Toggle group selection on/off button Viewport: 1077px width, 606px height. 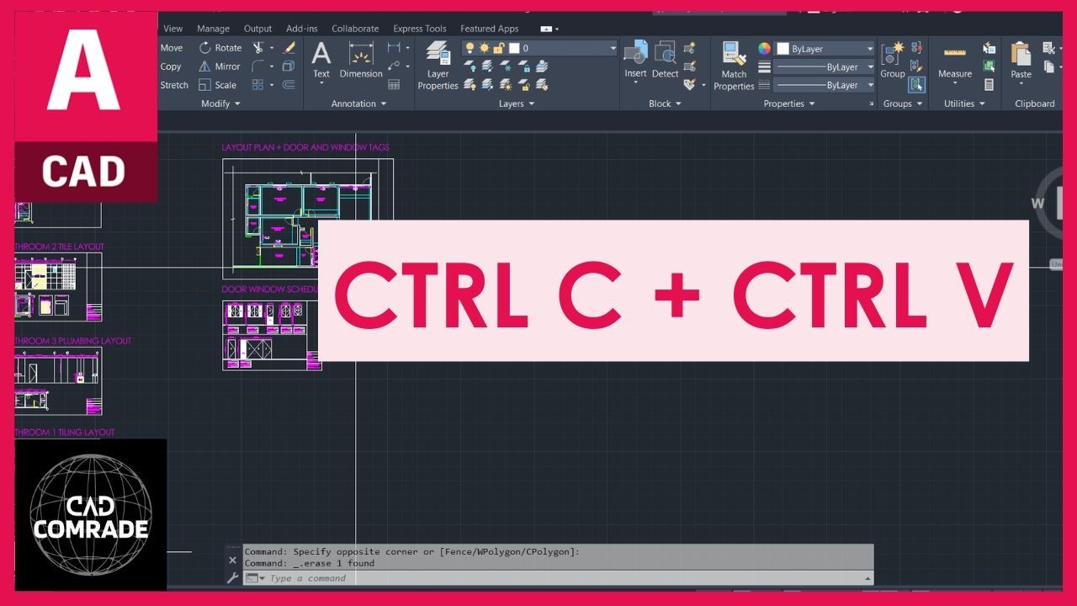tap(917, 85)
